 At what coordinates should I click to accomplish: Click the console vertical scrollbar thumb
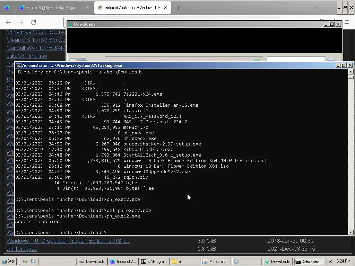click(350, 77)
